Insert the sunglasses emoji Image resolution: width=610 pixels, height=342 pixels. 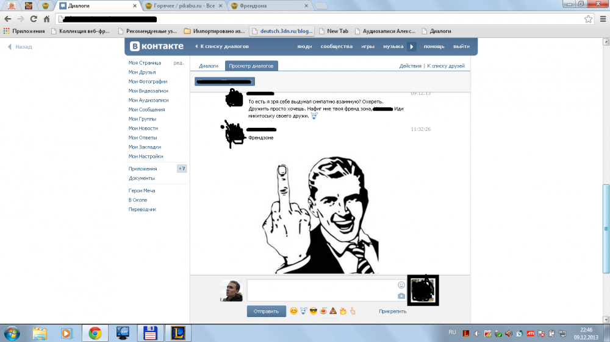(x=313, y=312)
